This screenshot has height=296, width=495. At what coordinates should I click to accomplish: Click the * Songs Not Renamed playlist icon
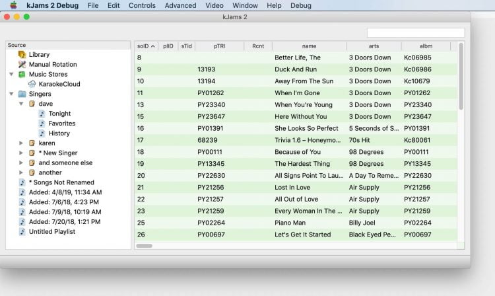click(22, 182)
